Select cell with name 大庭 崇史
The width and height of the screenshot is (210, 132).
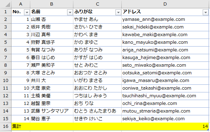pyautogui.click(x=52, y=88)
